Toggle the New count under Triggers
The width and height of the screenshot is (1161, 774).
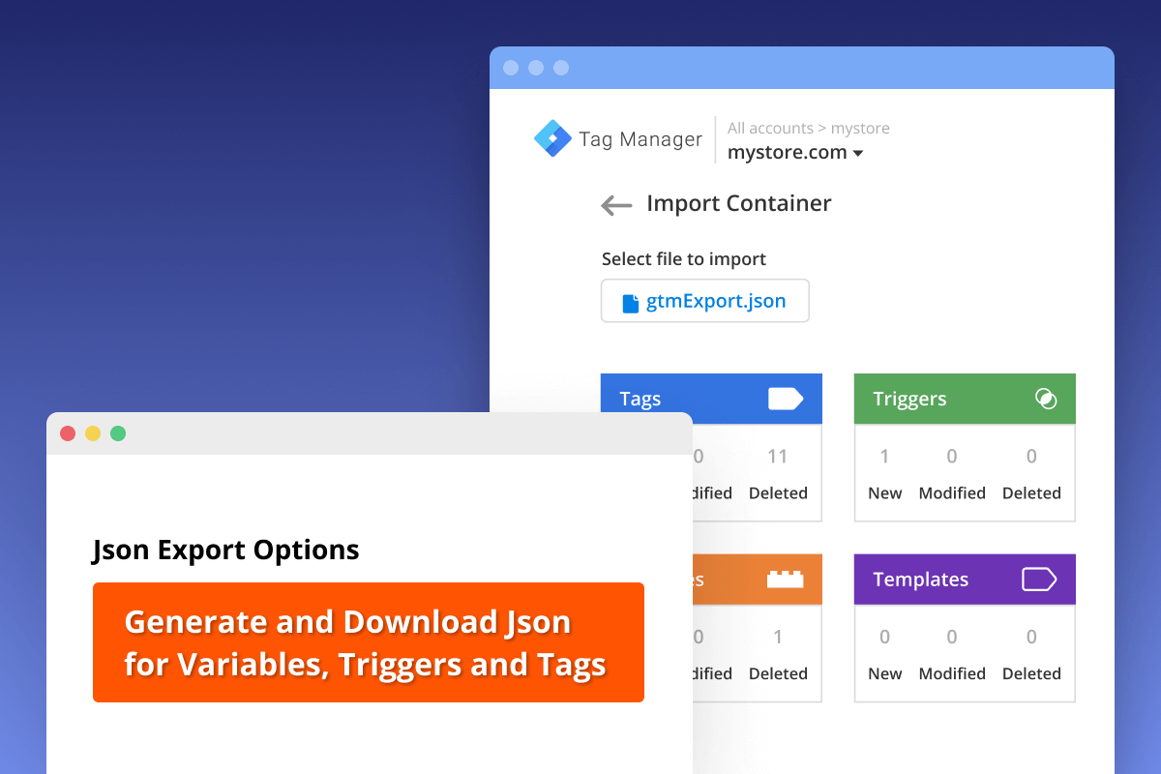point(884,474)
